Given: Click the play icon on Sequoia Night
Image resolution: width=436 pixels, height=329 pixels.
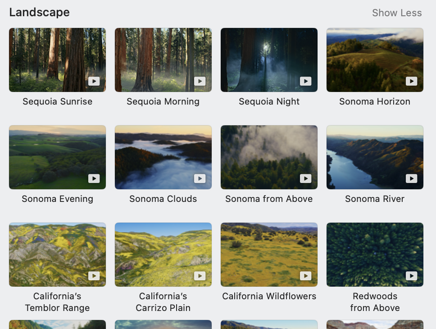Looking at the screenshot, I should (x=306, y=81).
